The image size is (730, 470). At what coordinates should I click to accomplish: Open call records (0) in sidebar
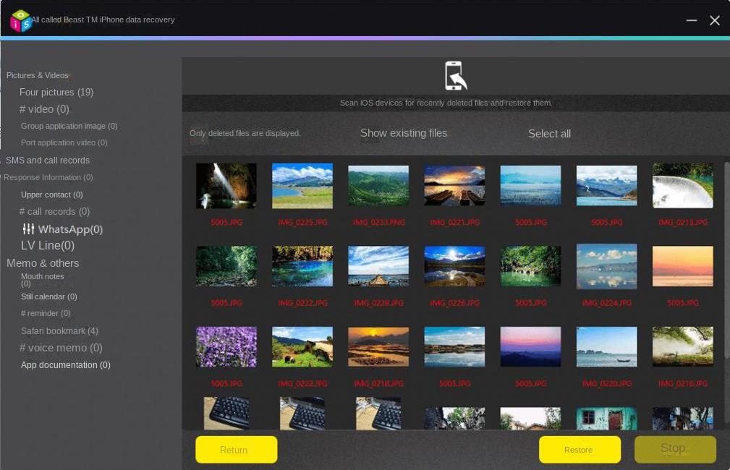click(54, 212)
